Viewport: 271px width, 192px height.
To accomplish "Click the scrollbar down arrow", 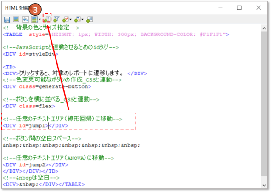I will [x=264, y=185].
